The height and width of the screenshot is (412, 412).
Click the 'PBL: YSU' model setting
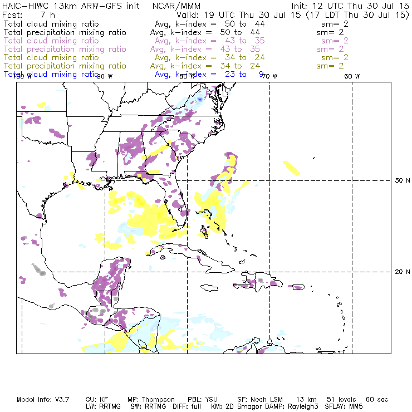(203, 400)
